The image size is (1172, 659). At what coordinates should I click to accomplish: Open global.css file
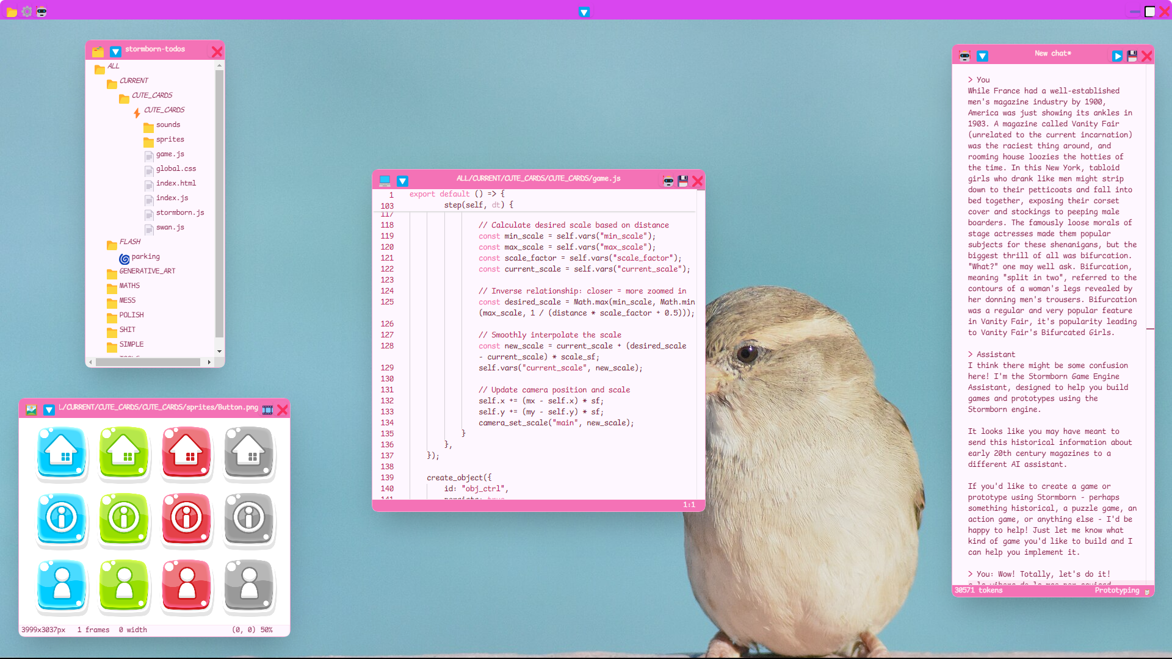pos(170,169)
